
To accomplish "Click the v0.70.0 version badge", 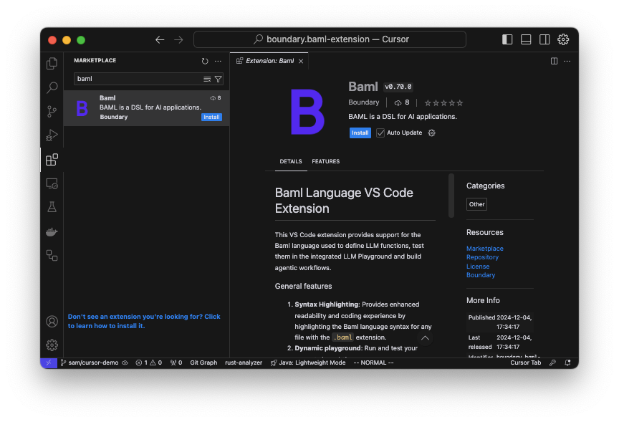I will (x=398, y=87).
